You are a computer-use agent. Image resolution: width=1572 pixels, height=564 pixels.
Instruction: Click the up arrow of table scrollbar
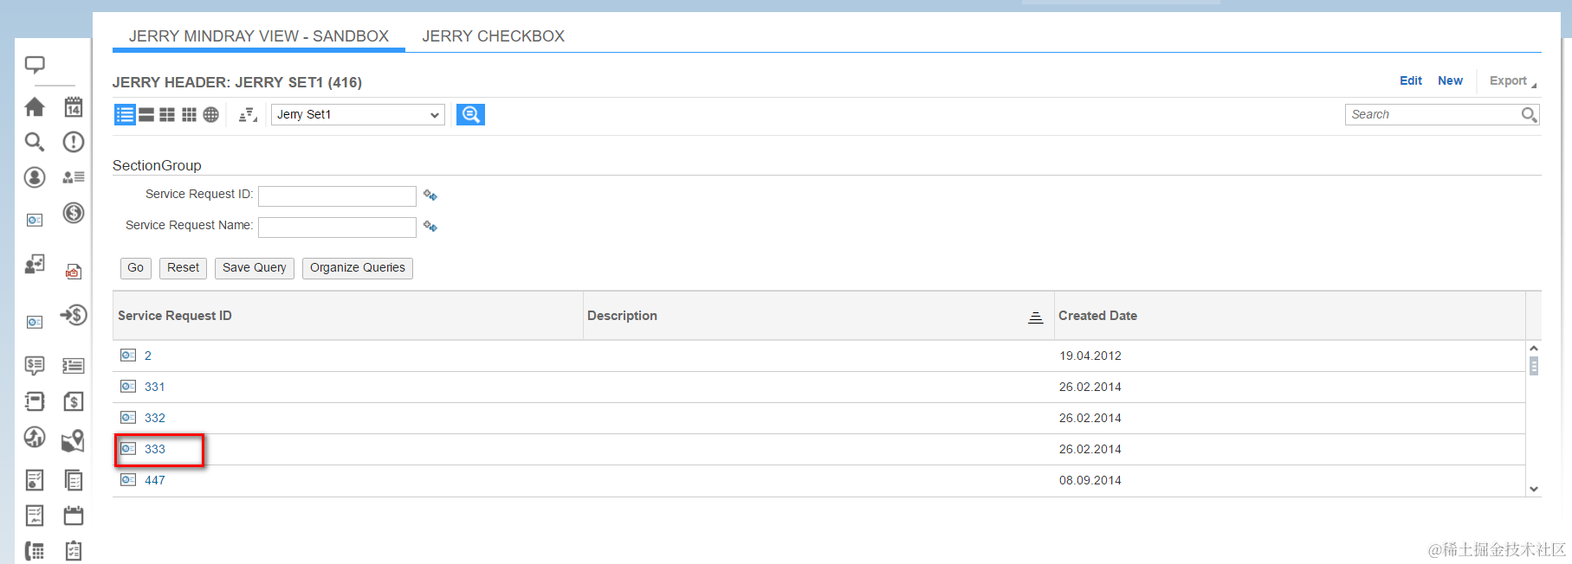(x=1534, y=348)
